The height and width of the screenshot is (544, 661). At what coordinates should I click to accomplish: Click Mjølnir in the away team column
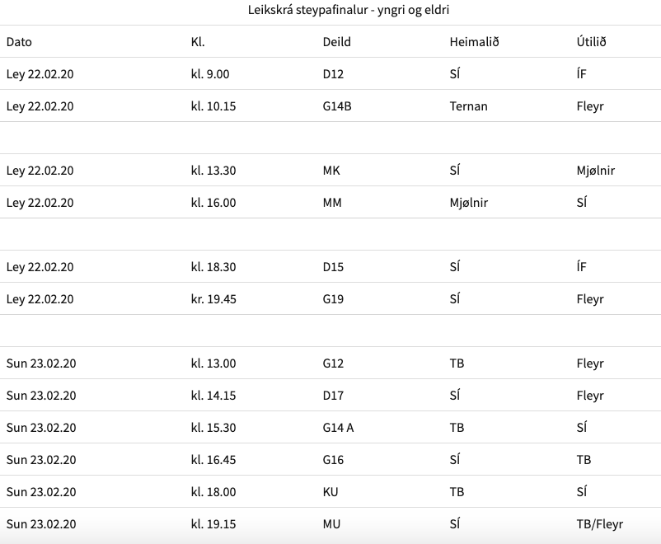click(x=596, y=171)
